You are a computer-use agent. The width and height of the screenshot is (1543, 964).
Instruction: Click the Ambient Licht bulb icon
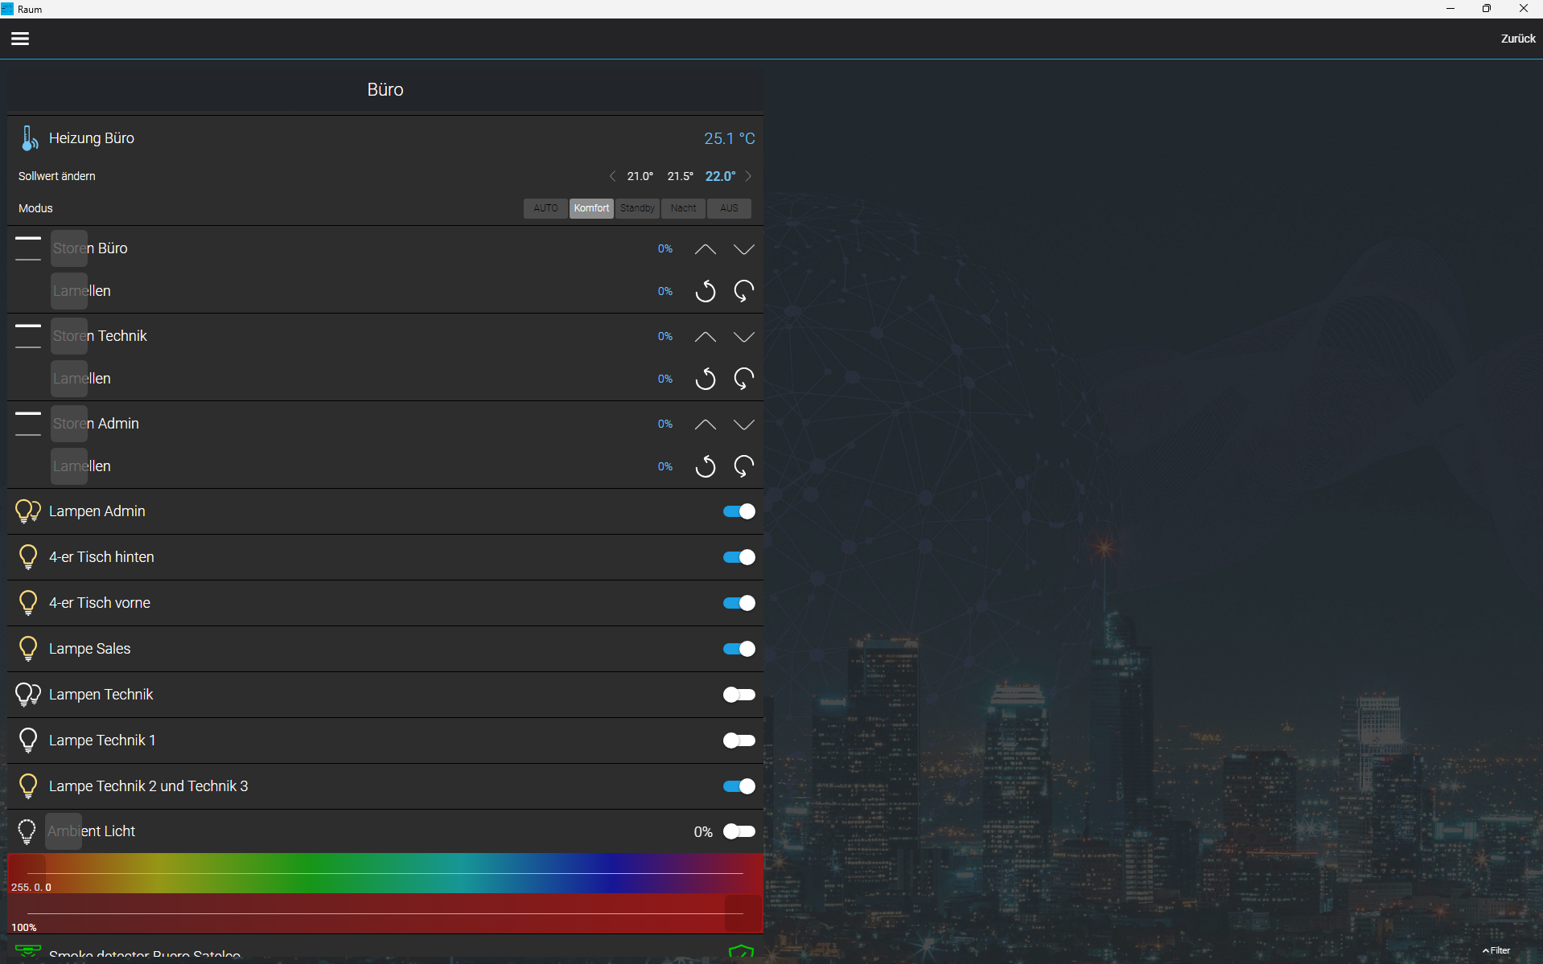27,831
